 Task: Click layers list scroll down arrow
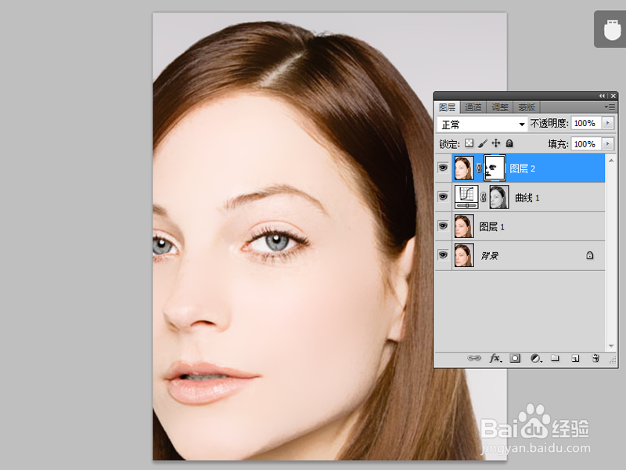click(611, 346)
